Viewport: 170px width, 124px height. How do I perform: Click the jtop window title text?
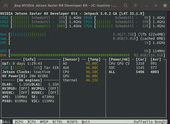[65, 5]
